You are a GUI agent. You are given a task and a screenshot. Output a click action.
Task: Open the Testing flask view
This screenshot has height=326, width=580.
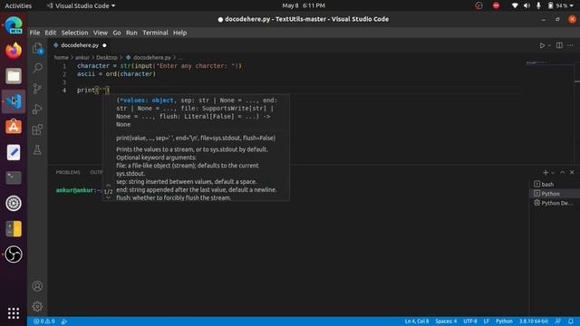37,149
